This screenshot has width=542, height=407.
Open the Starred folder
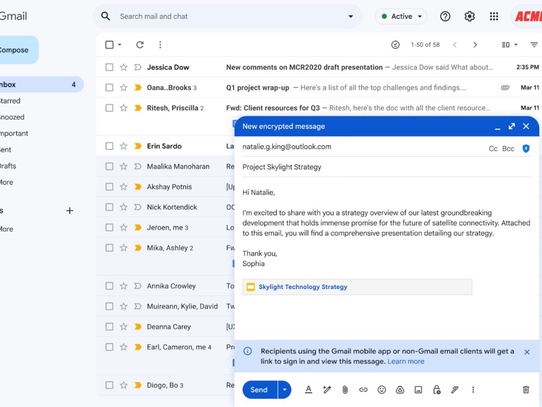(x=10, y=101)
